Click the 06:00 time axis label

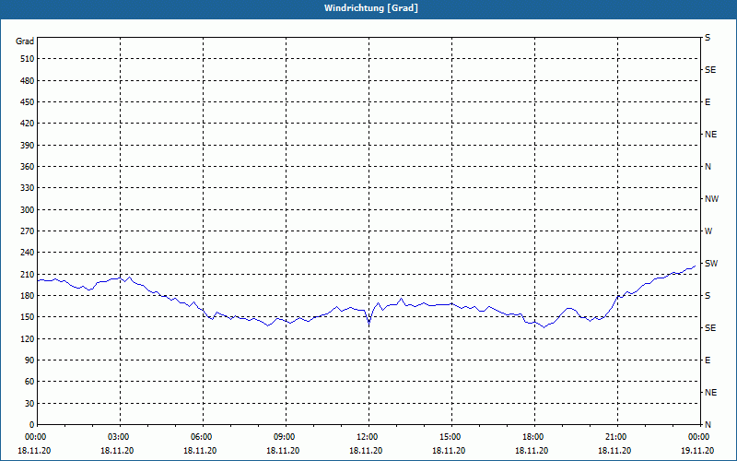tap(203, 437)
